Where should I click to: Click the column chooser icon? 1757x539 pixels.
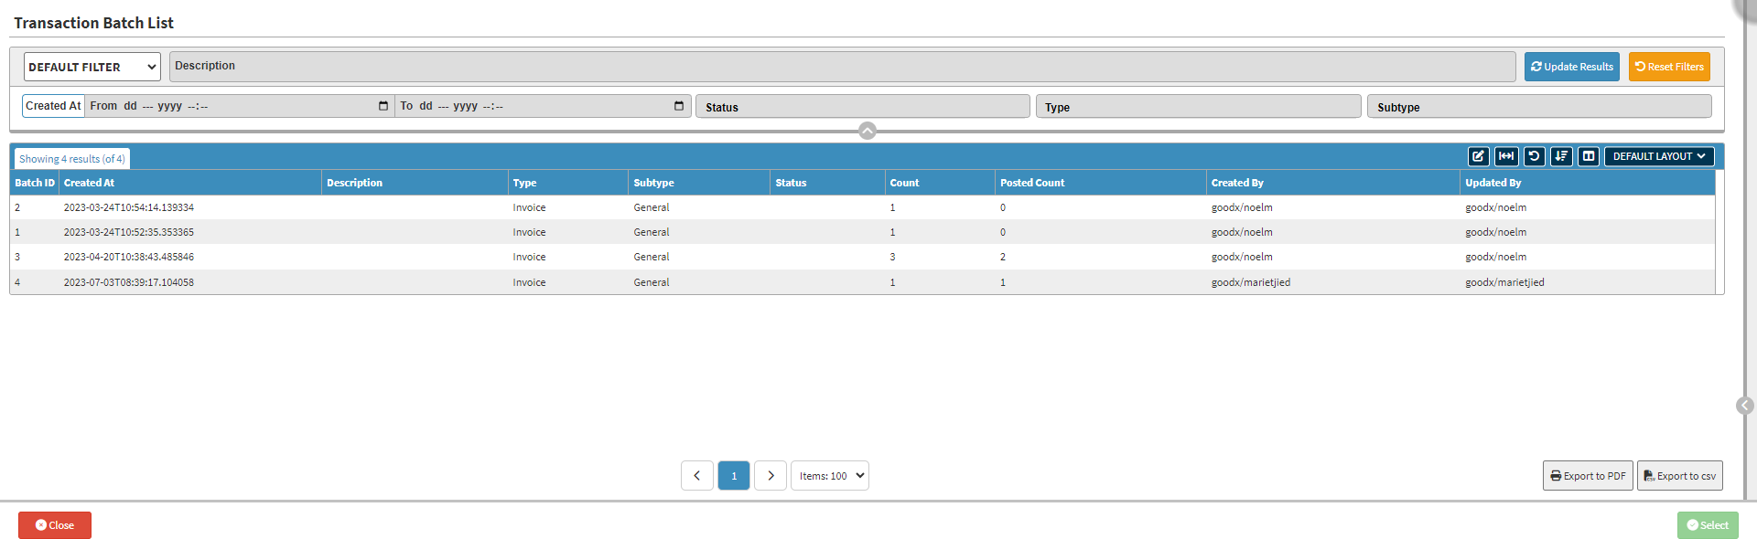click(1589, 156)
